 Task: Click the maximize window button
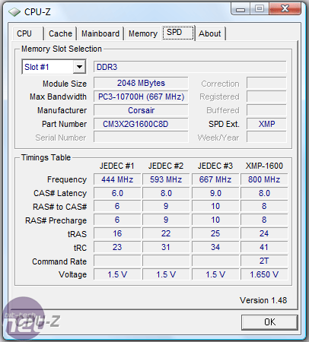pyautogui.click(x=260, y=9)
